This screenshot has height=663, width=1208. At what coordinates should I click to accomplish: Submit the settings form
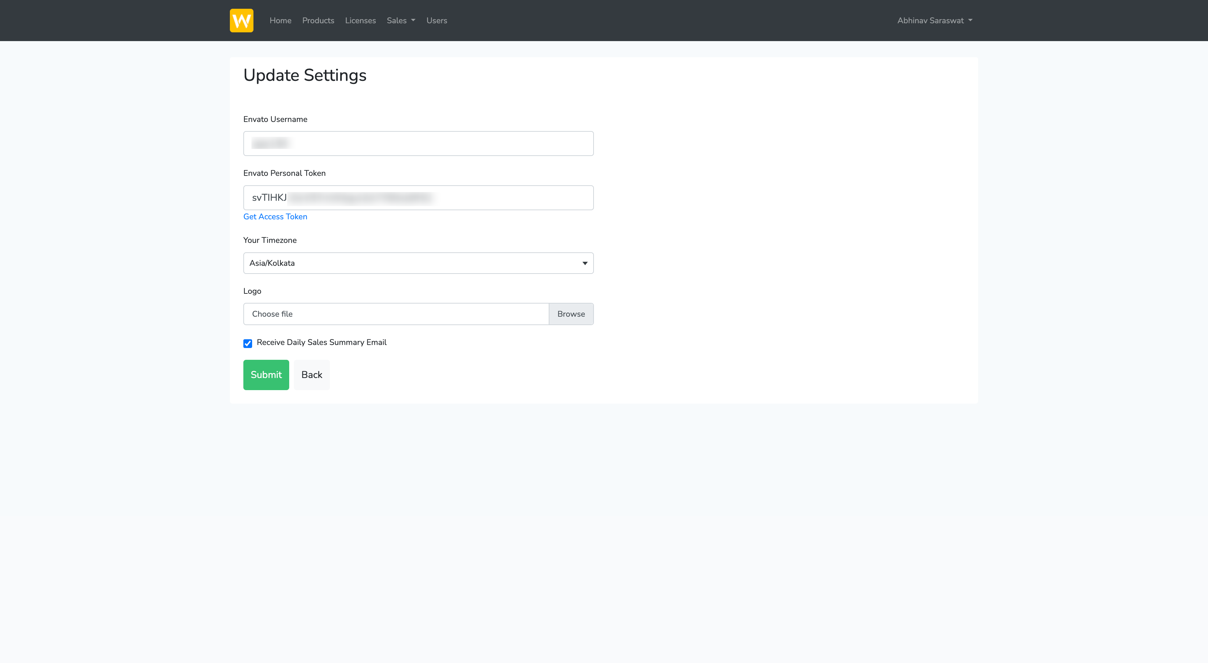coord(266,375)
